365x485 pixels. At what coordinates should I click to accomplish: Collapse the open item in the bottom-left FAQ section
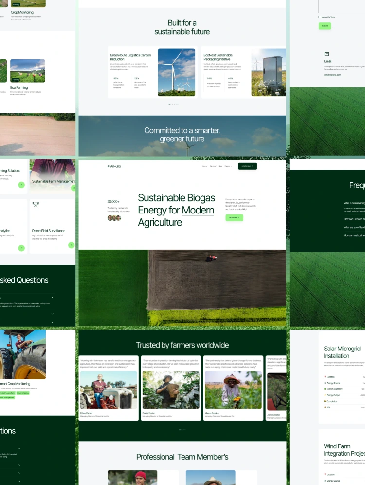[19, 449]
